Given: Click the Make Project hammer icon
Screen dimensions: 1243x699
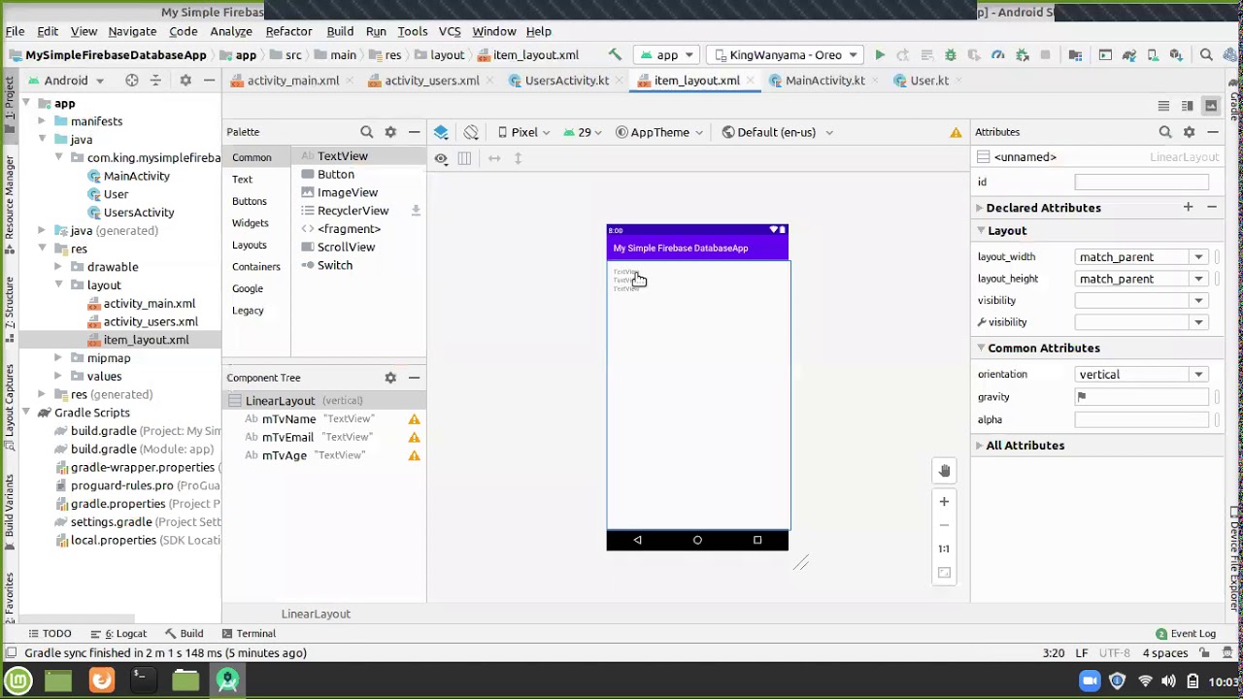Looking at the screenshot, I should click(x=615, y=55).
